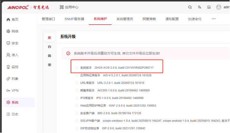The image size is (230, 133).
Task: Switch to 系统维护 tab
Action: (x=100, y=19)
